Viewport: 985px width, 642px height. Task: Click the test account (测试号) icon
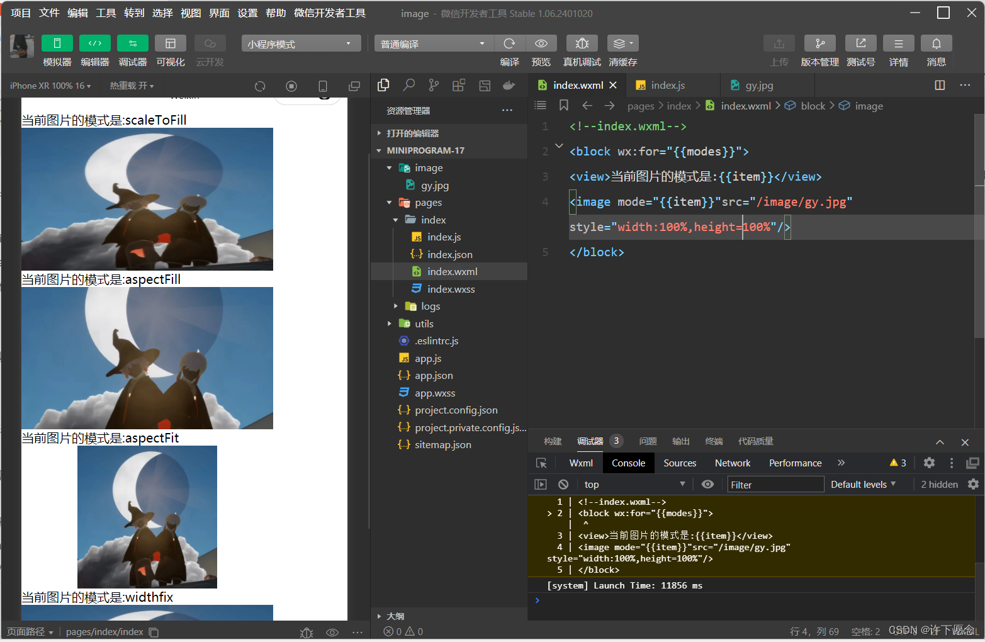pyautogui.click(x=861, y=43)
